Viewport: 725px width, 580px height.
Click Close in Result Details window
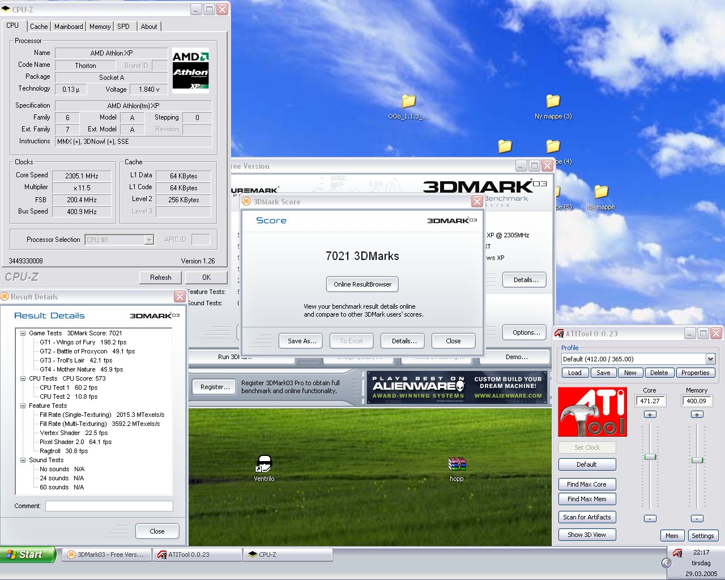[x=157, y=531]
